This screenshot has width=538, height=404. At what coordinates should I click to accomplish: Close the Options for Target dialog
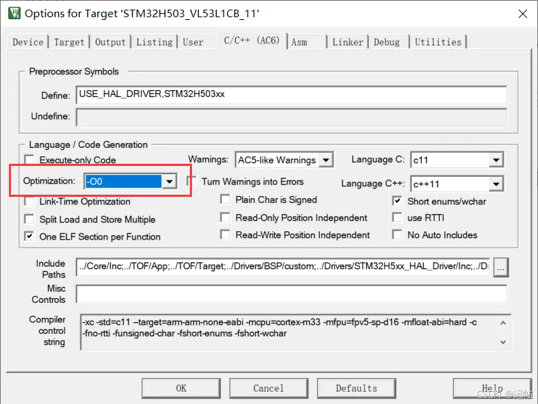point(523,14)
